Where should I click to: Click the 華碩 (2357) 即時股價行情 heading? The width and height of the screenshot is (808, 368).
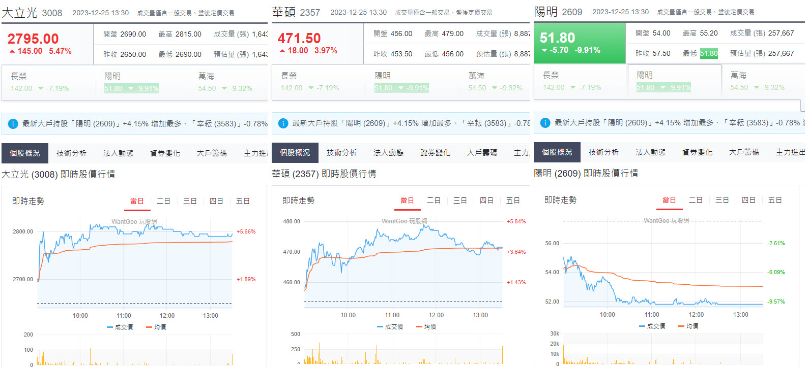coord(324,174)
